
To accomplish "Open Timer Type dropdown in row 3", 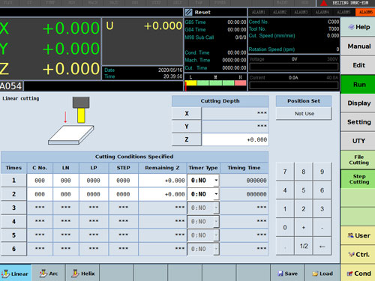I will coord(216,208).
